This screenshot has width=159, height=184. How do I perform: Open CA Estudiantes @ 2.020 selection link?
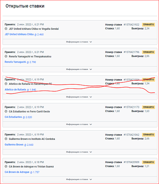tap(18, 117)
